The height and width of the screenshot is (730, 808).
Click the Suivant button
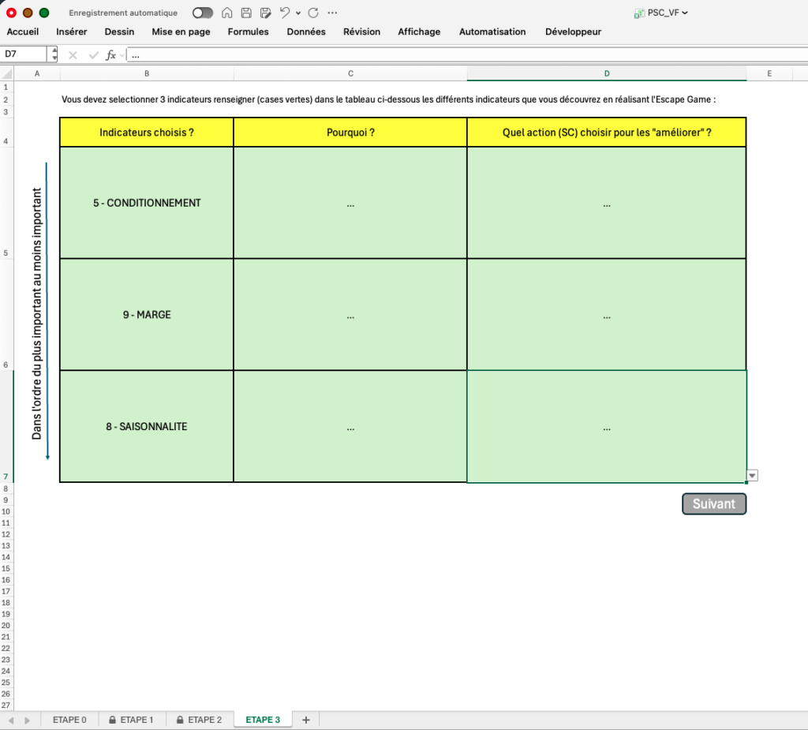pos(714,504)
